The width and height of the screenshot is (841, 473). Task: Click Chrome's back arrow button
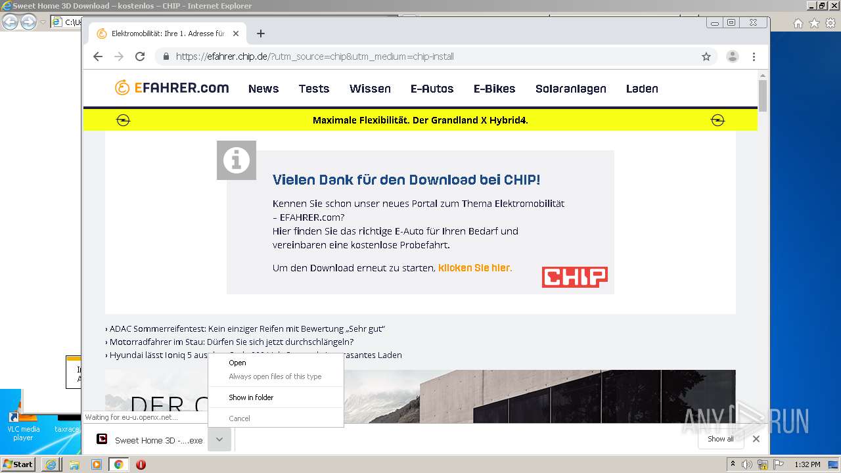98,56
